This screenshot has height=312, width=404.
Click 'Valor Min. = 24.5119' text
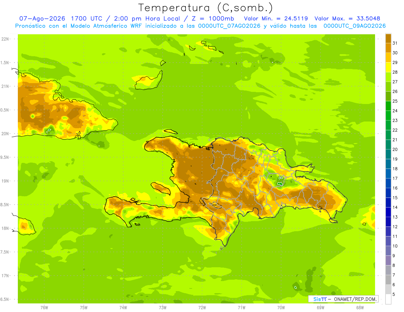(276, 19)
